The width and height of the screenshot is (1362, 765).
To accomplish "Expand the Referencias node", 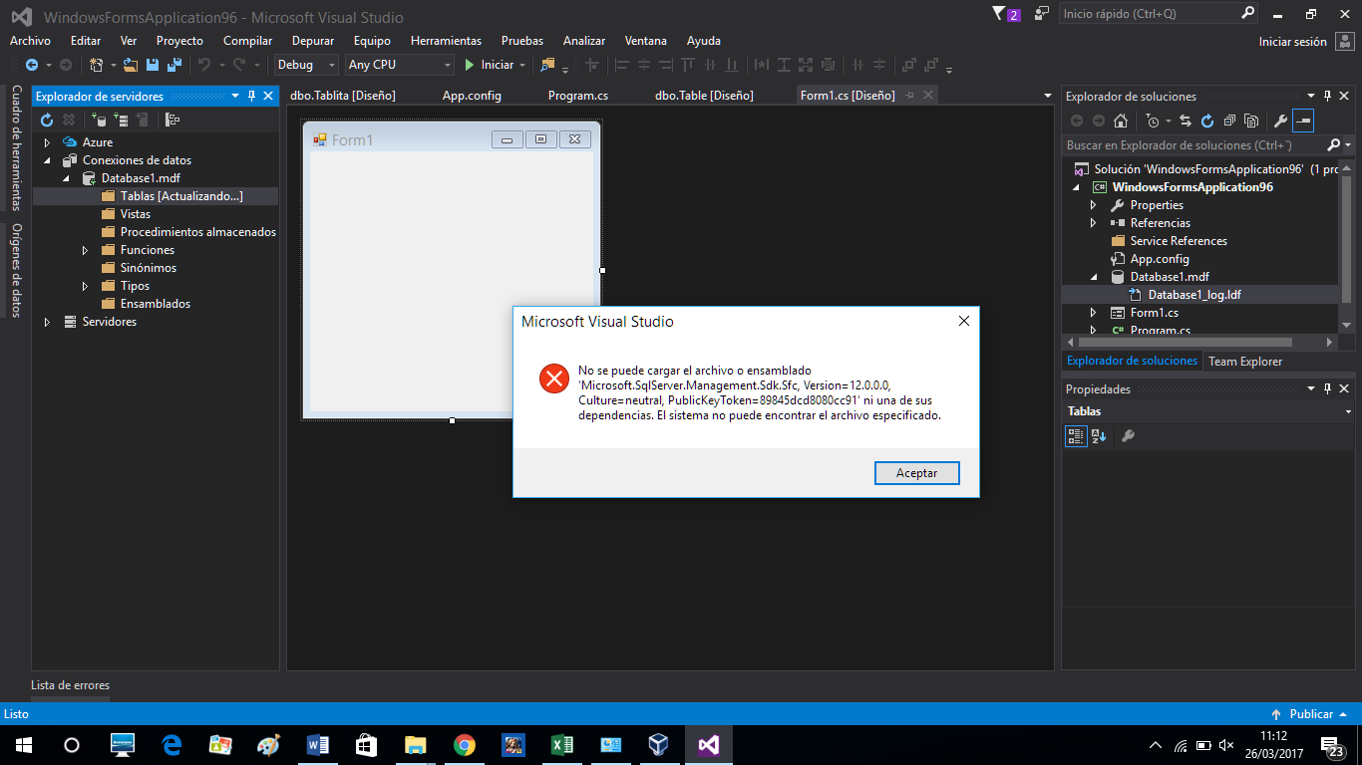I will tap(1094, 223).
